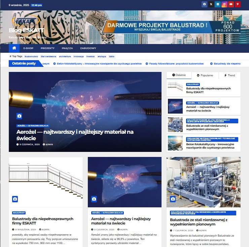Open sidebar title Beton fotokatalityczny

coord(210,146)
